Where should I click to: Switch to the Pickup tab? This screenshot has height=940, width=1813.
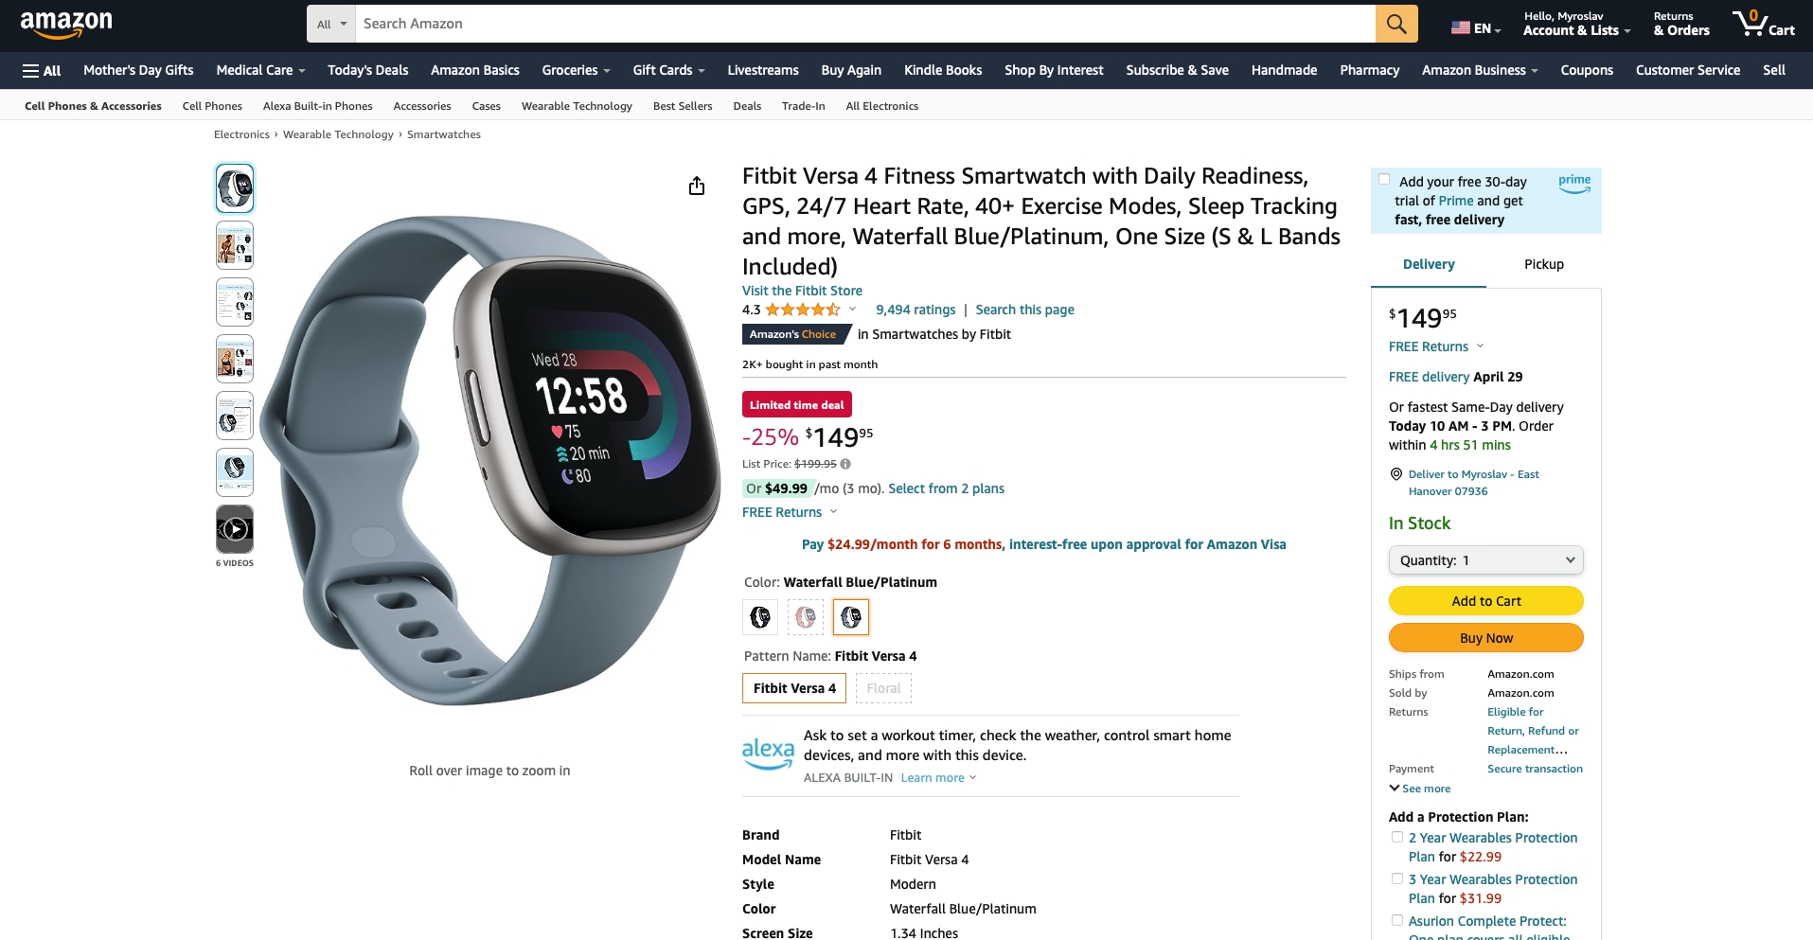click(1543, 264)
